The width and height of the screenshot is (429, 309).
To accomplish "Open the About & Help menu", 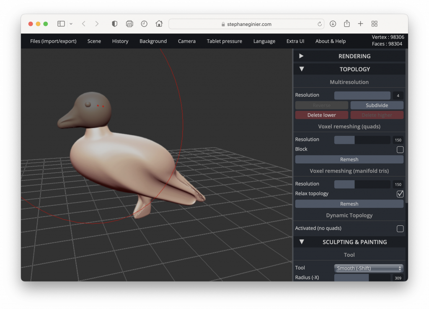I will 331,41.
